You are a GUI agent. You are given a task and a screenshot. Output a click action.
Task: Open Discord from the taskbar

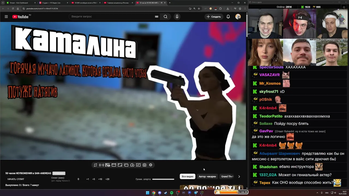tap(160, 193)
